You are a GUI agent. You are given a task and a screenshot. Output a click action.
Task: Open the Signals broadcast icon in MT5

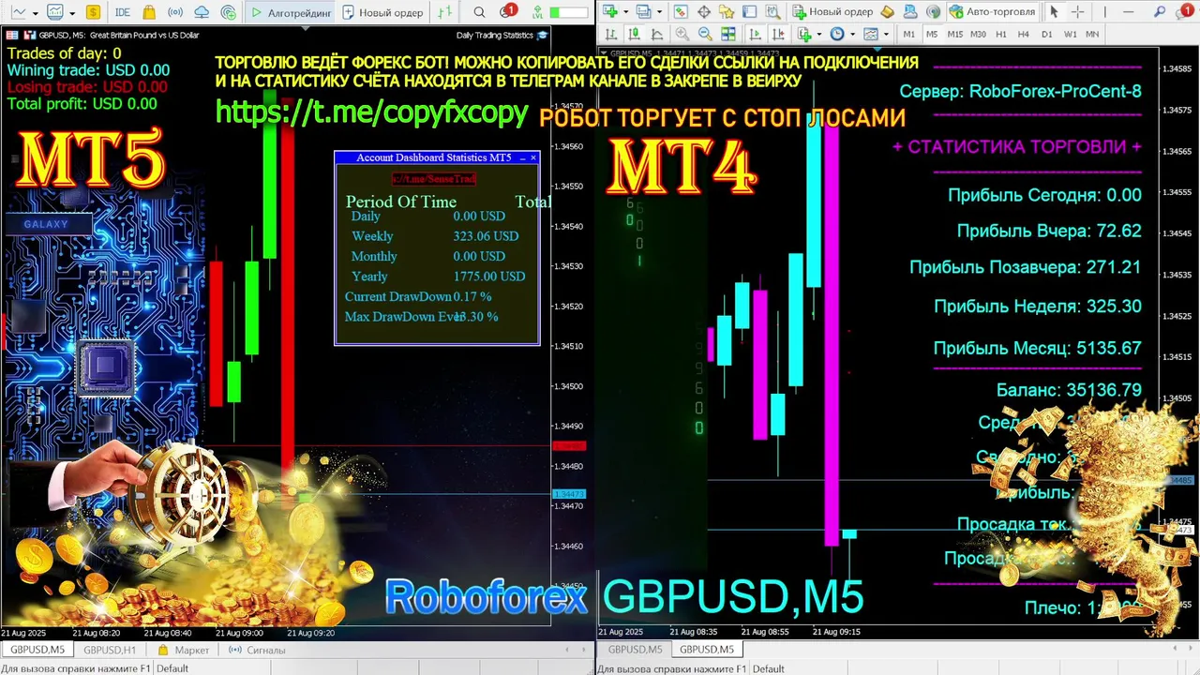click(175, 12)
